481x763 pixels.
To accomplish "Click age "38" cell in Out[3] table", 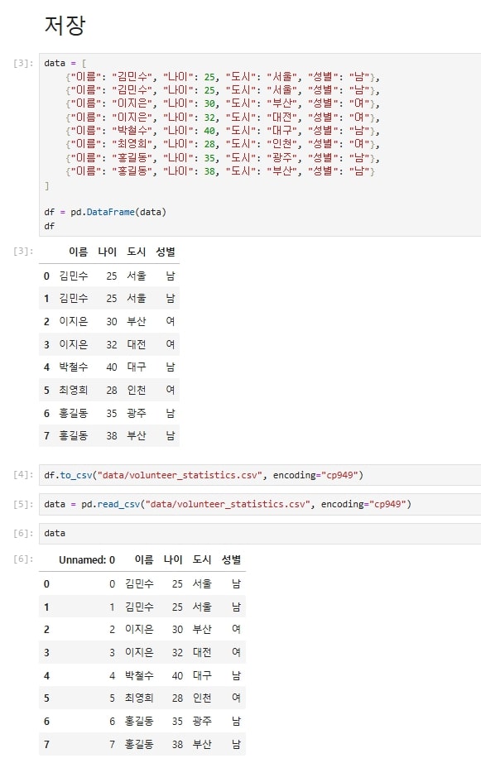I will click(112, 435).
